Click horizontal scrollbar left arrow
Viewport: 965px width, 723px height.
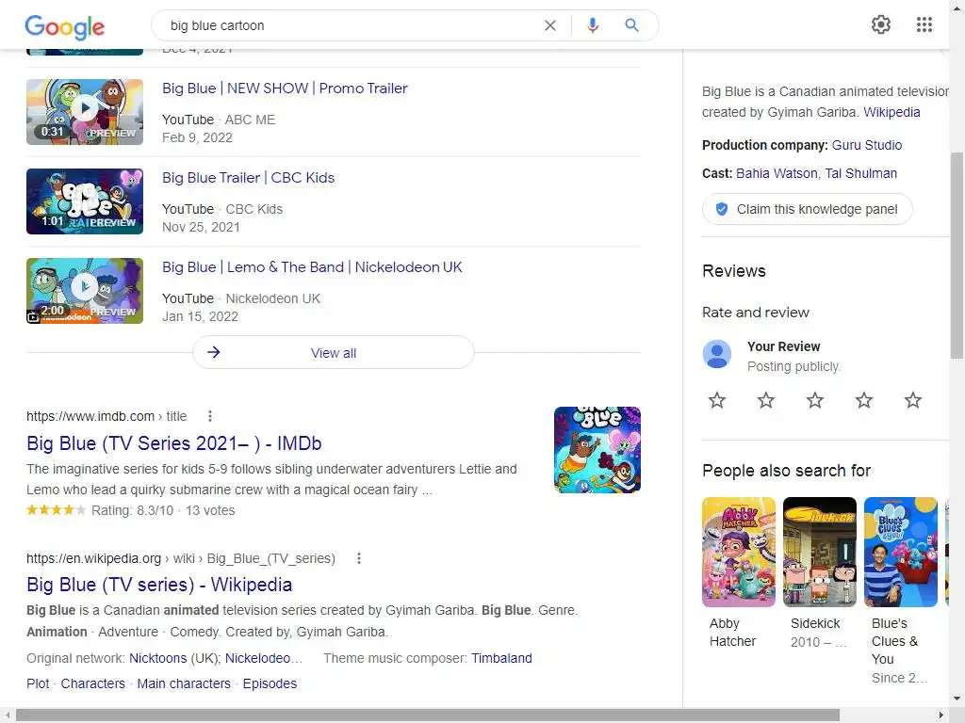[x=7, y=715]
